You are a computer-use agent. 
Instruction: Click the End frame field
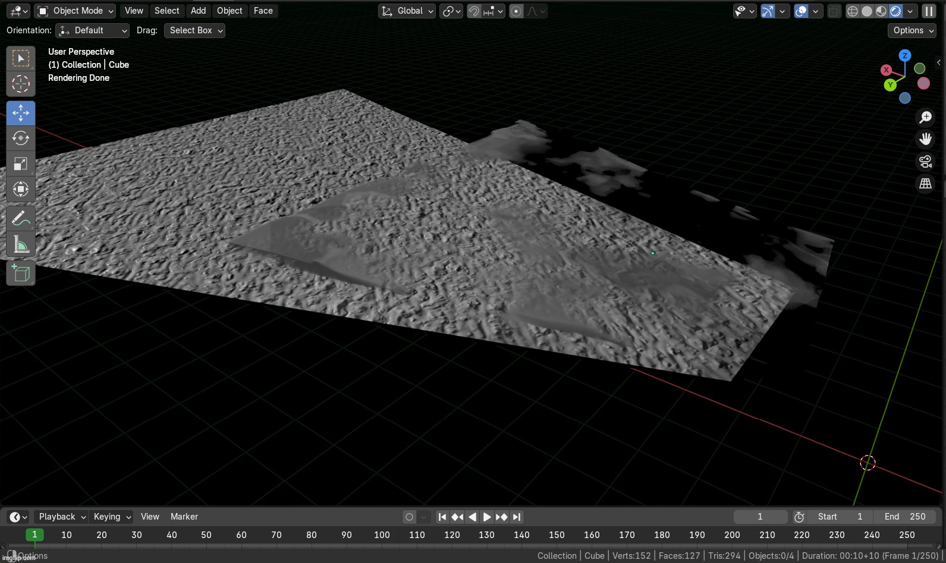pos(905,517)
